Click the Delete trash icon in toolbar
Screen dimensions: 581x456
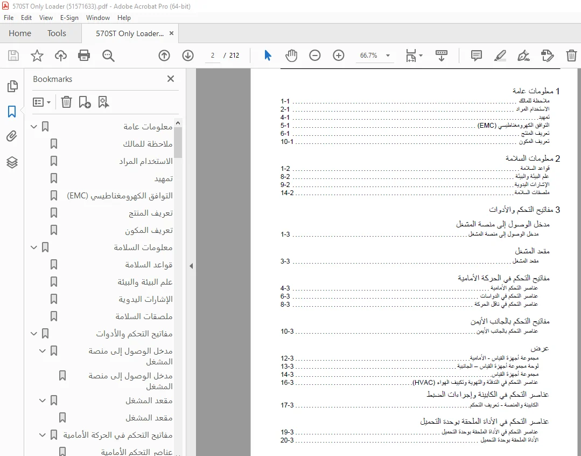[571, 56]
